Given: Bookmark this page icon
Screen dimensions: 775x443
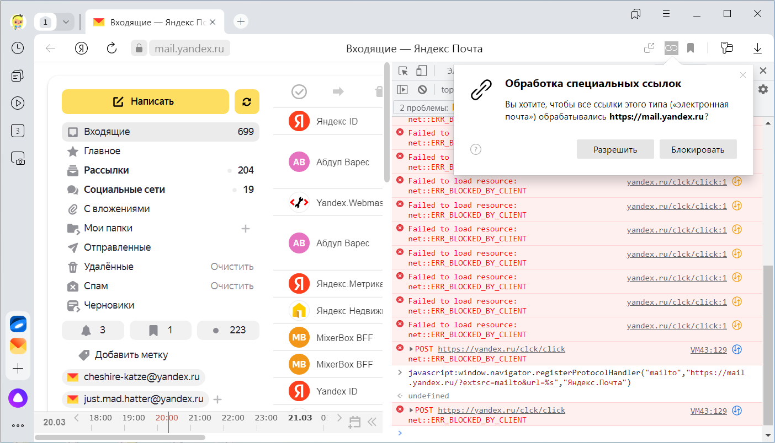Looking at the screenshot, I should (691, 48).
